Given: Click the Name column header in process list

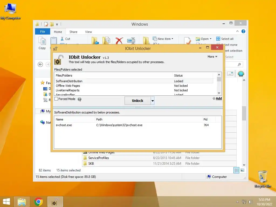Looking at the screenshot, I should 74,119.
